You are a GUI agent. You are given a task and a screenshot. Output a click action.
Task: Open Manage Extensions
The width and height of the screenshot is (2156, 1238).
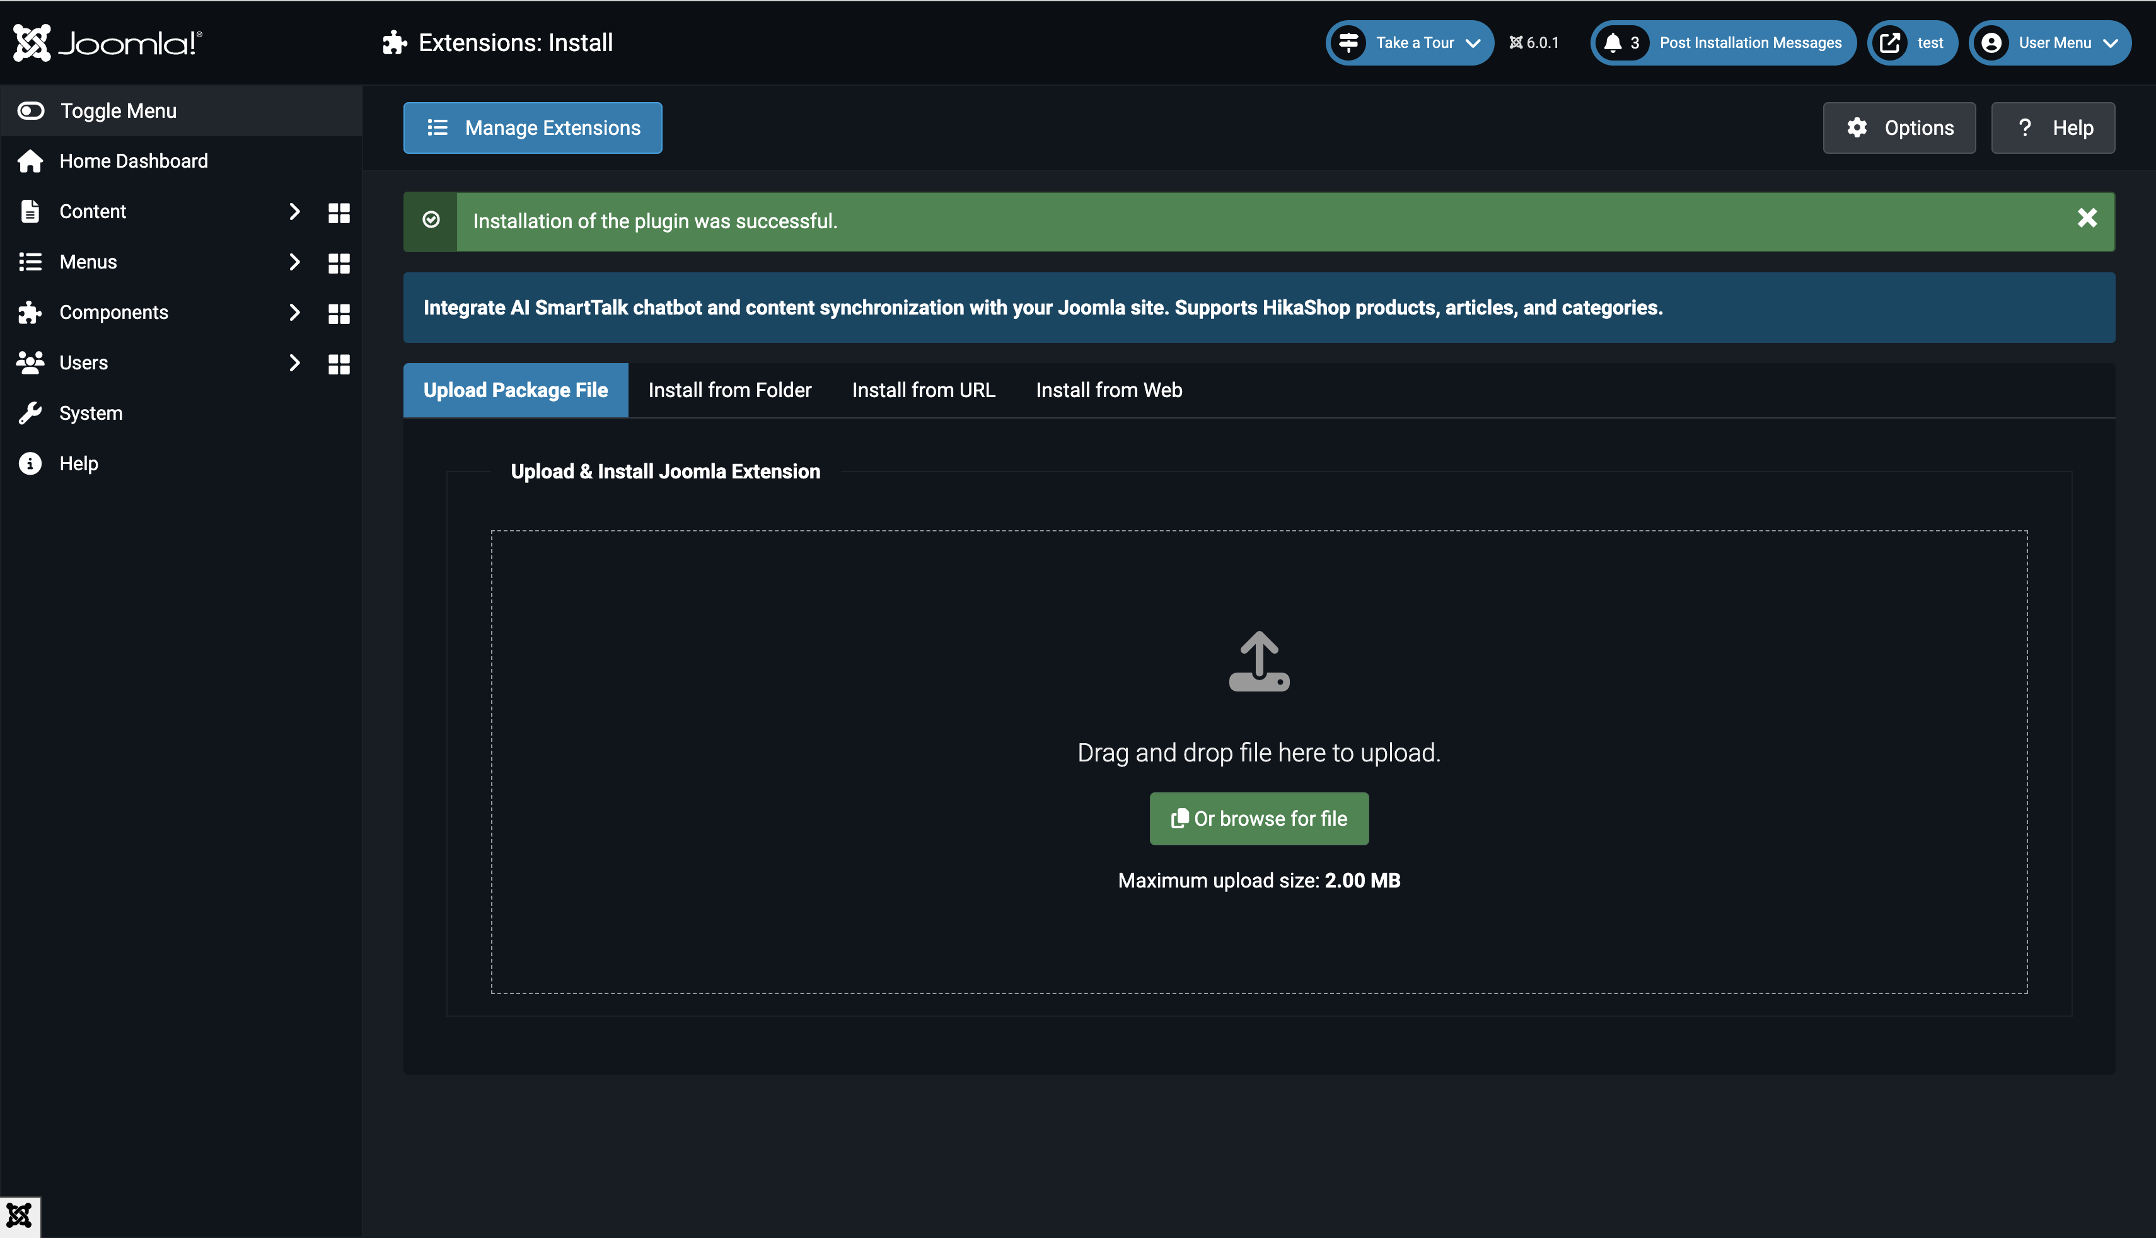532,127
